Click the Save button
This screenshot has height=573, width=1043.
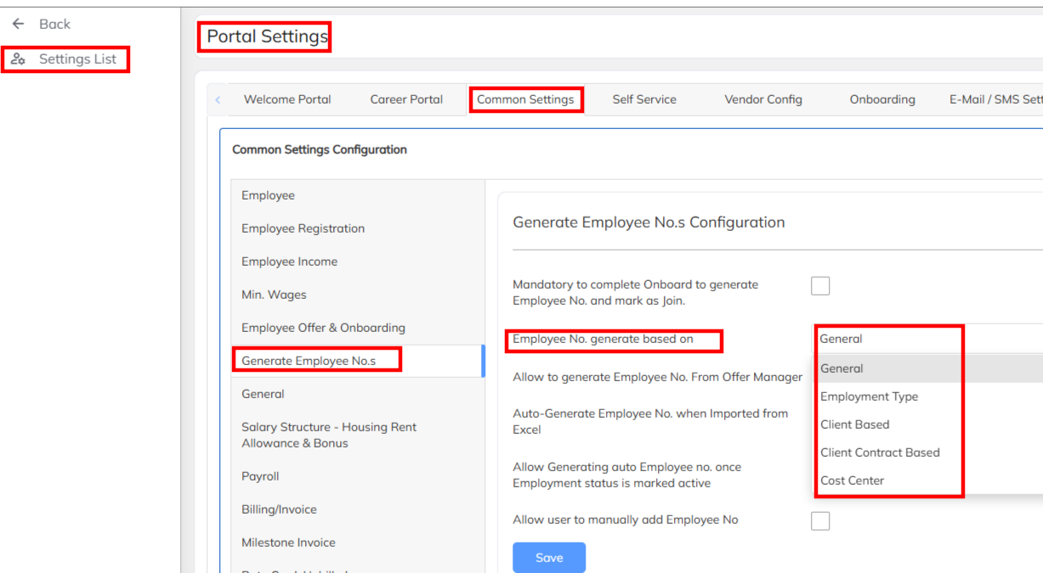pos(549,558)
